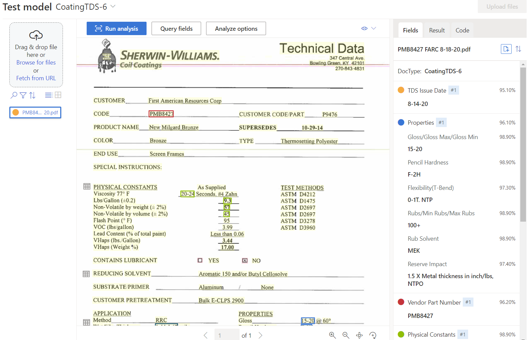
Task: Sort the file list with arrows icon
Action: [32, 95]
